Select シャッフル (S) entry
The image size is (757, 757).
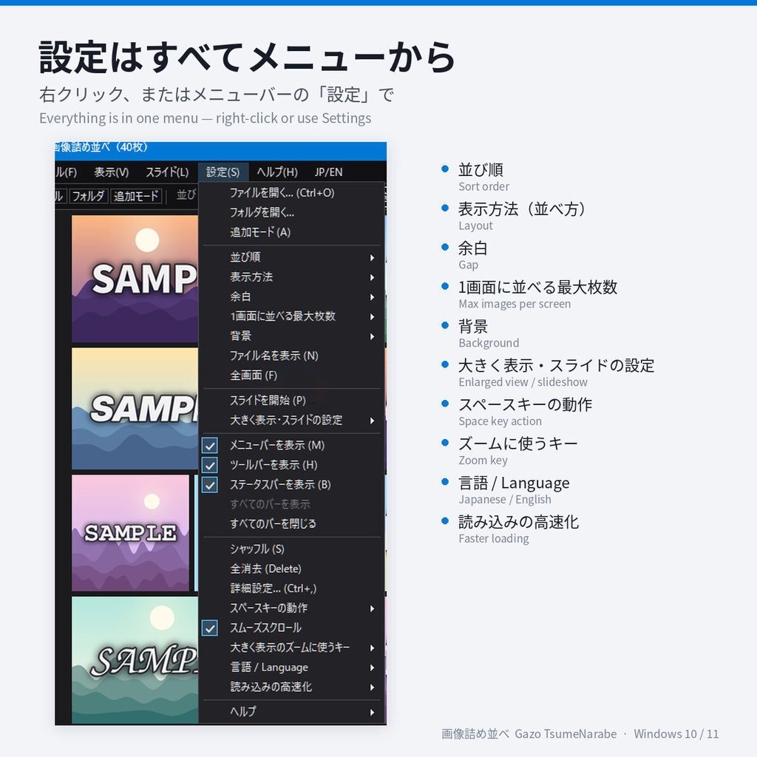[x=291, y=549]
